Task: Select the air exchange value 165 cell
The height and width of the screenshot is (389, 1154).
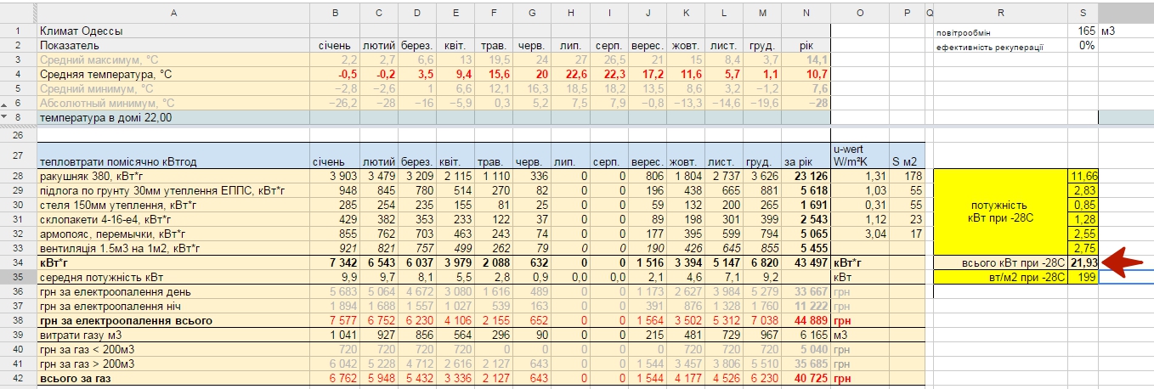Action: [x=1083, y=31]
